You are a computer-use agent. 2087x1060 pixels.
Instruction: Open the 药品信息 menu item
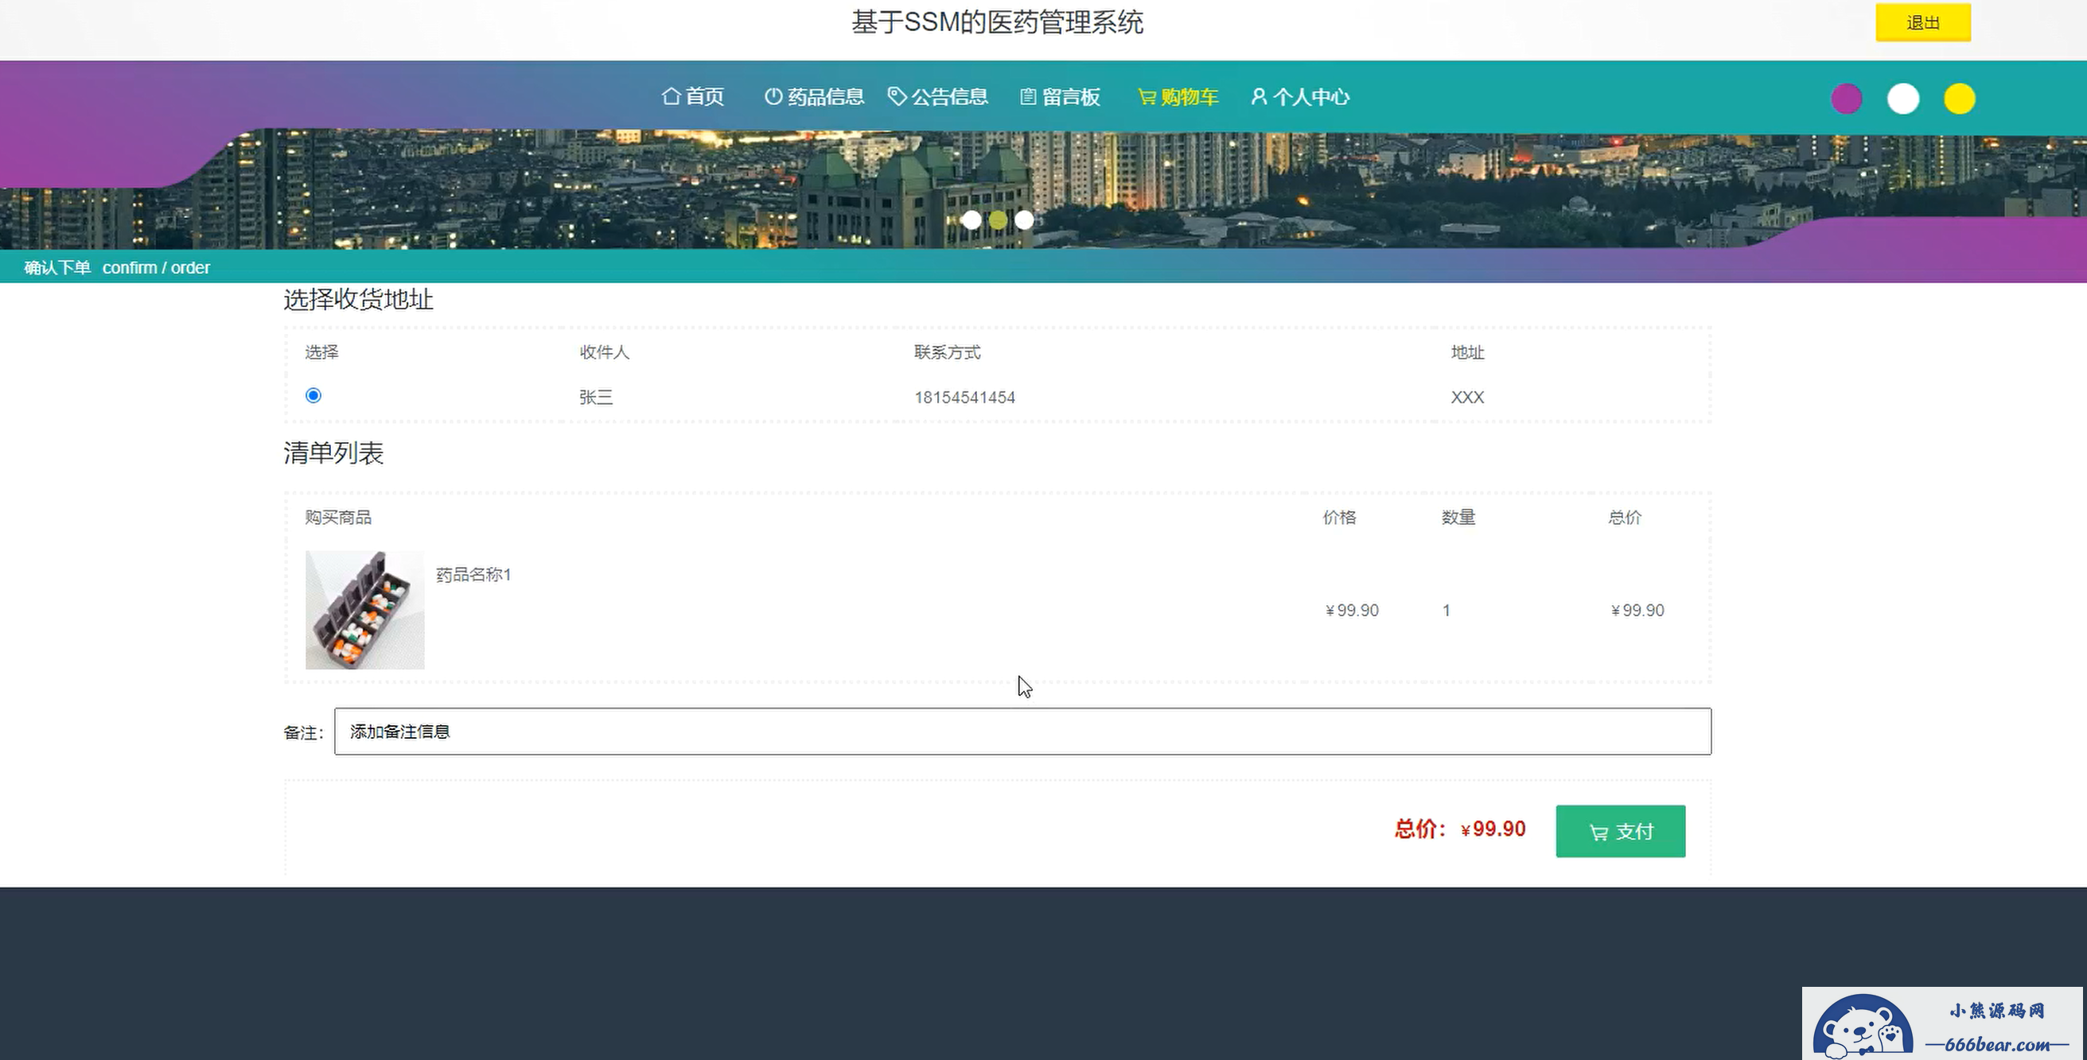point(814,96)
